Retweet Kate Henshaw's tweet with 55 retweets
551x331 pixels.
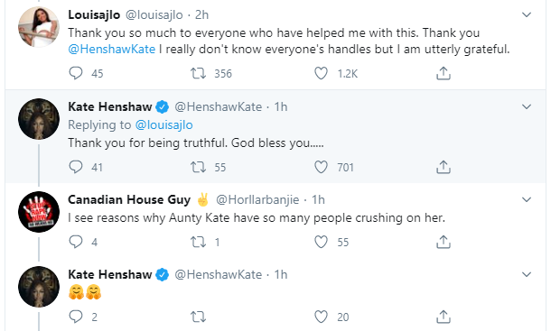[x=198, y=167]
